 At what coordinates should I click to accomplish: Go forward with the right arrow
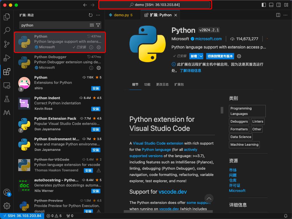pos(92,5)
